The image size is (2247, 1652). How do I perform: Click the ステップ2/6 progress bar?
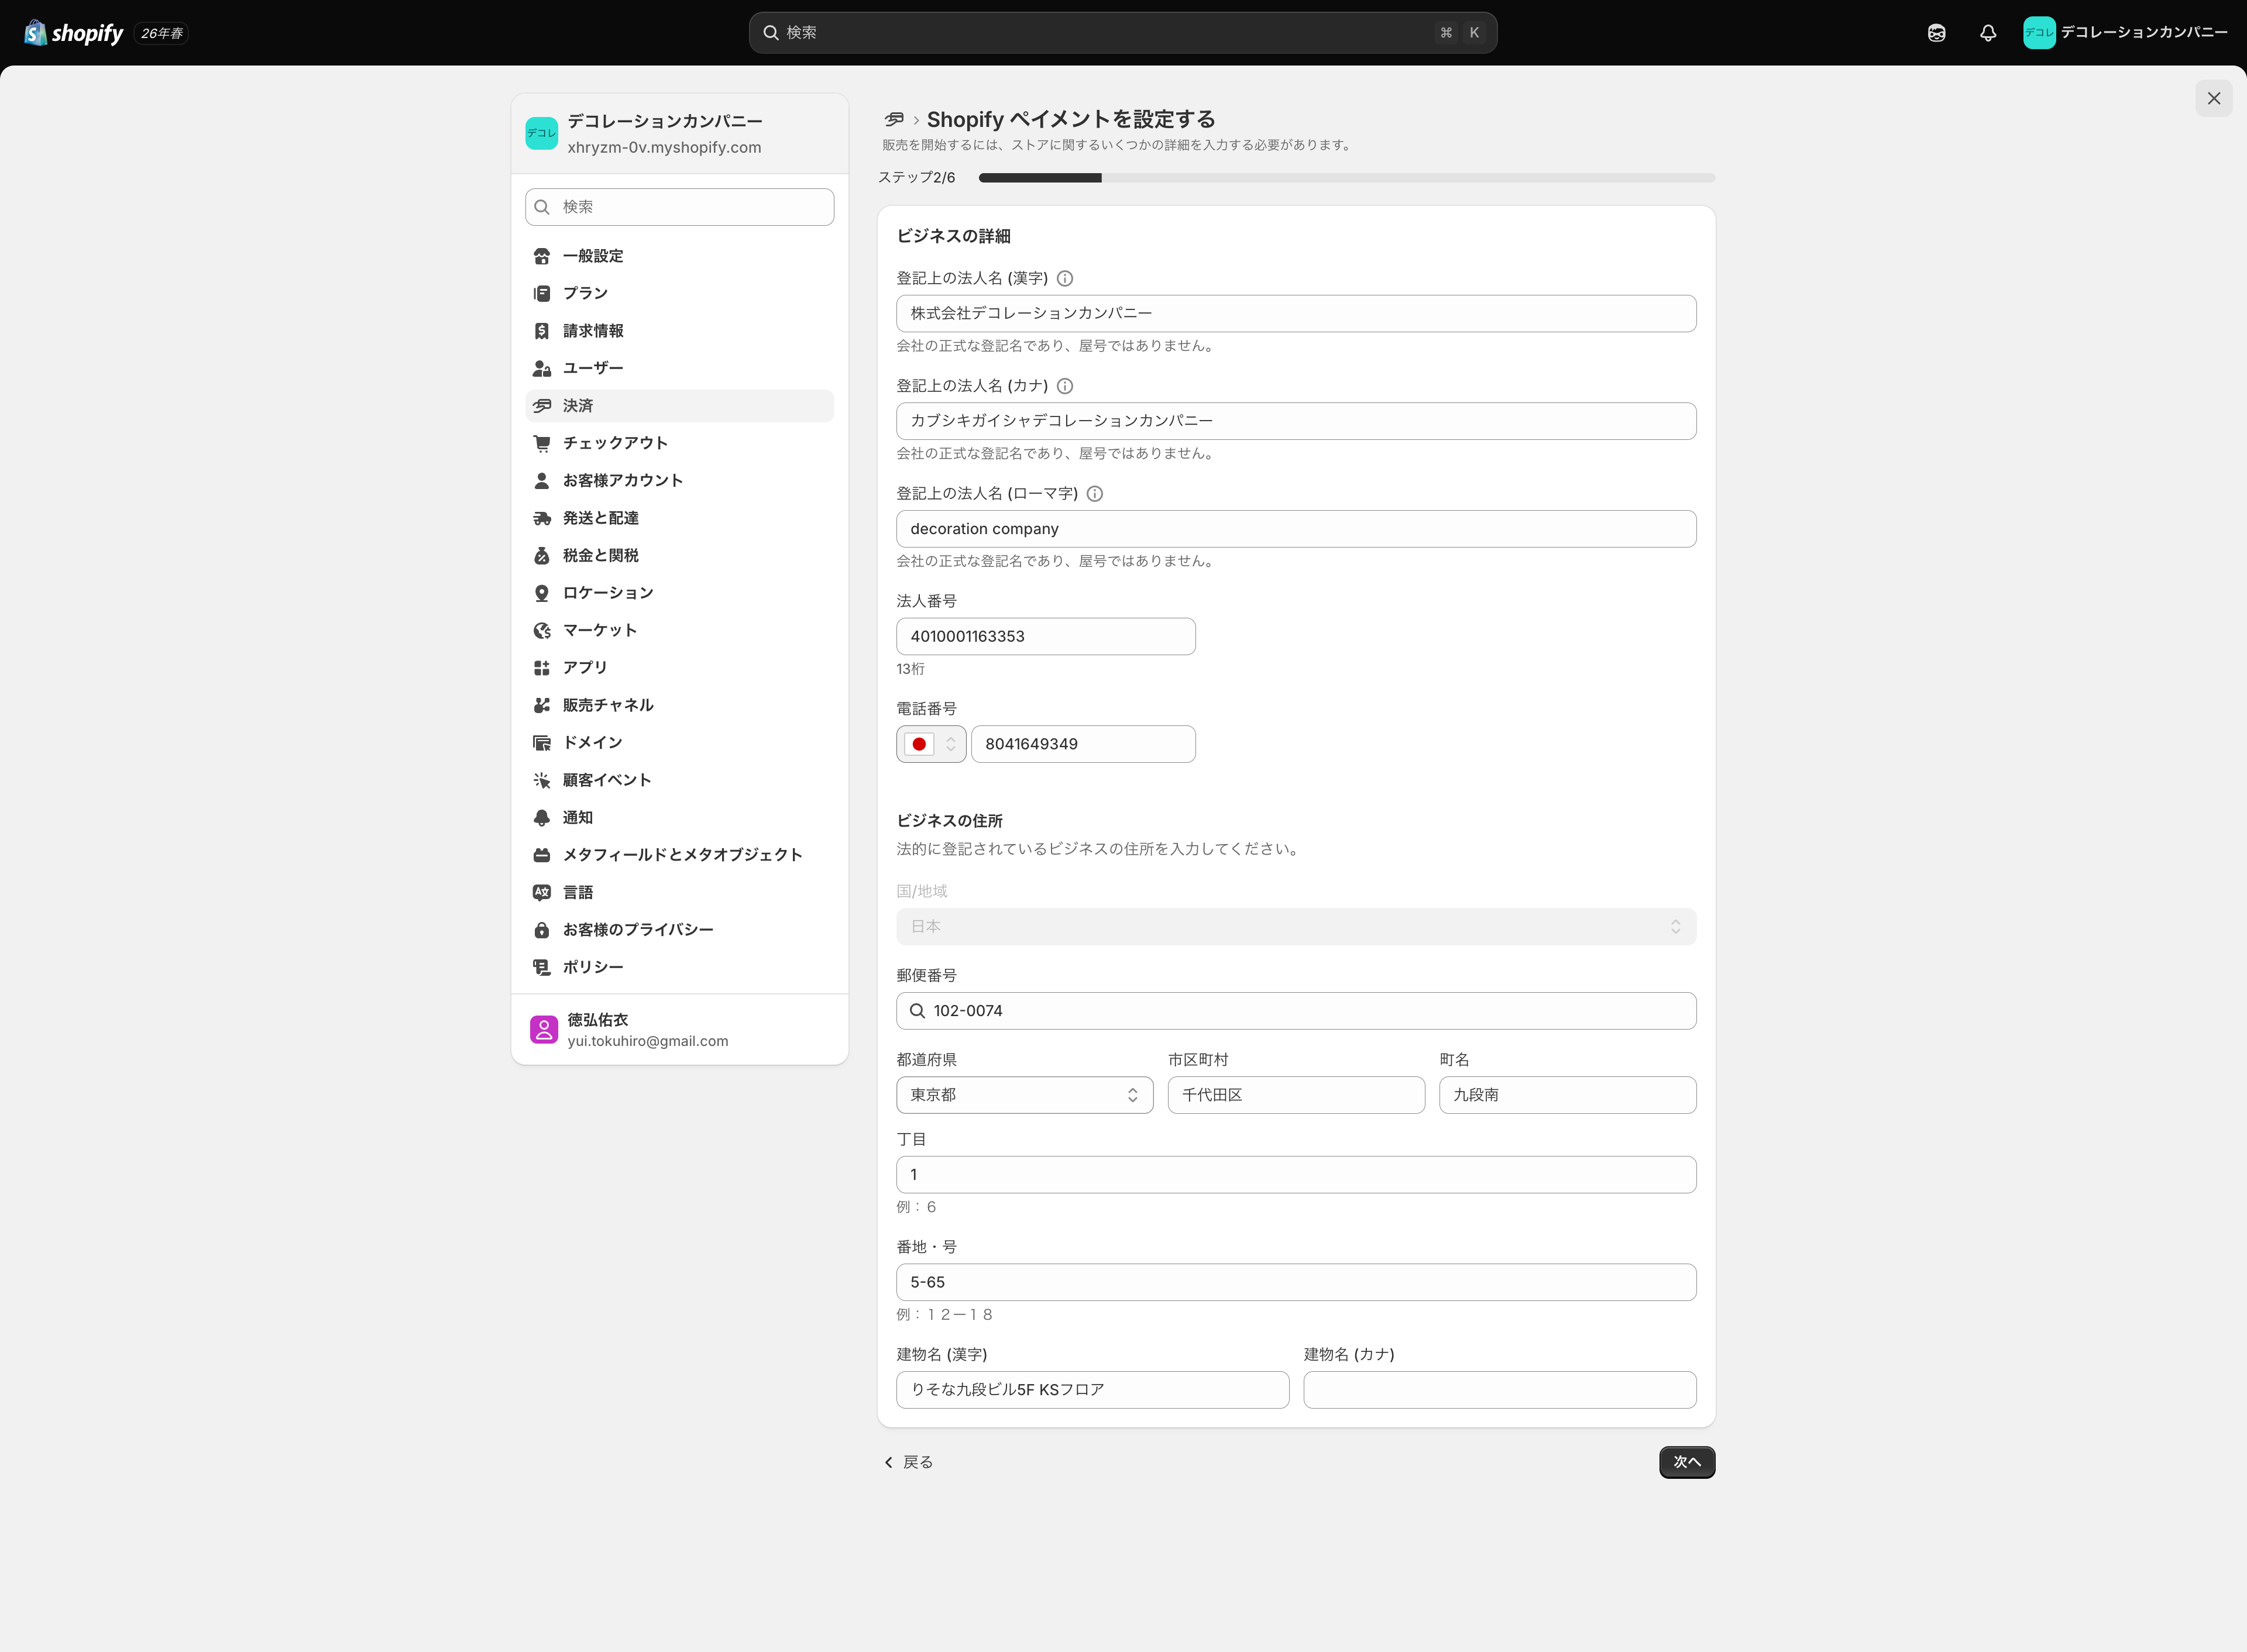click(x=1347, y=178)
